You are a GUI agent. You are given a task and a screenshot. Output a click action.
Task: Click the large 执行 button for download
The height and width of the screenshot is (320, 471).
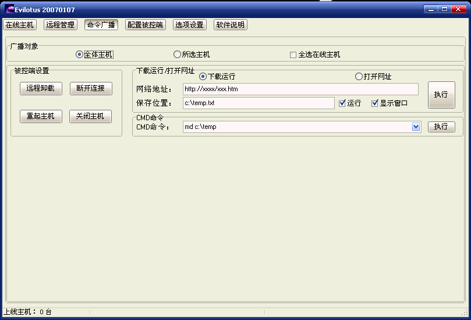441,95
